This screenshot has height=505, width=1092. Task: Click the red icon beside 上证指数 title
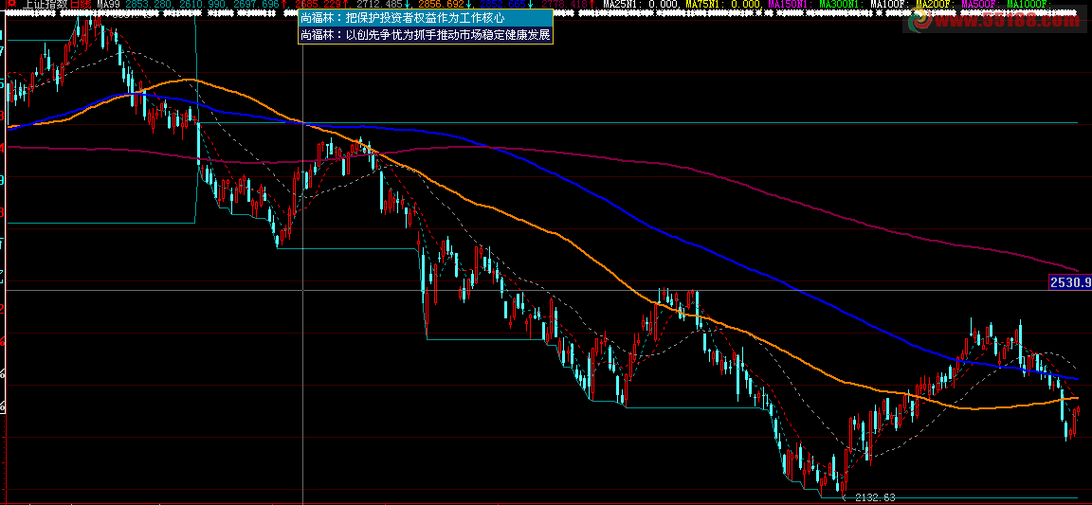(12, 4)
